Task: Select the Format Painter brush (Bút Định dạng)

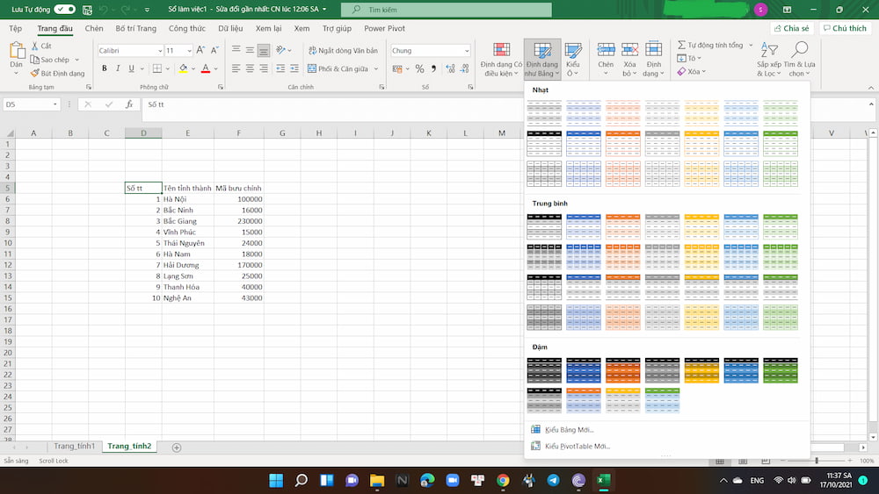Action: click(35, 73)
